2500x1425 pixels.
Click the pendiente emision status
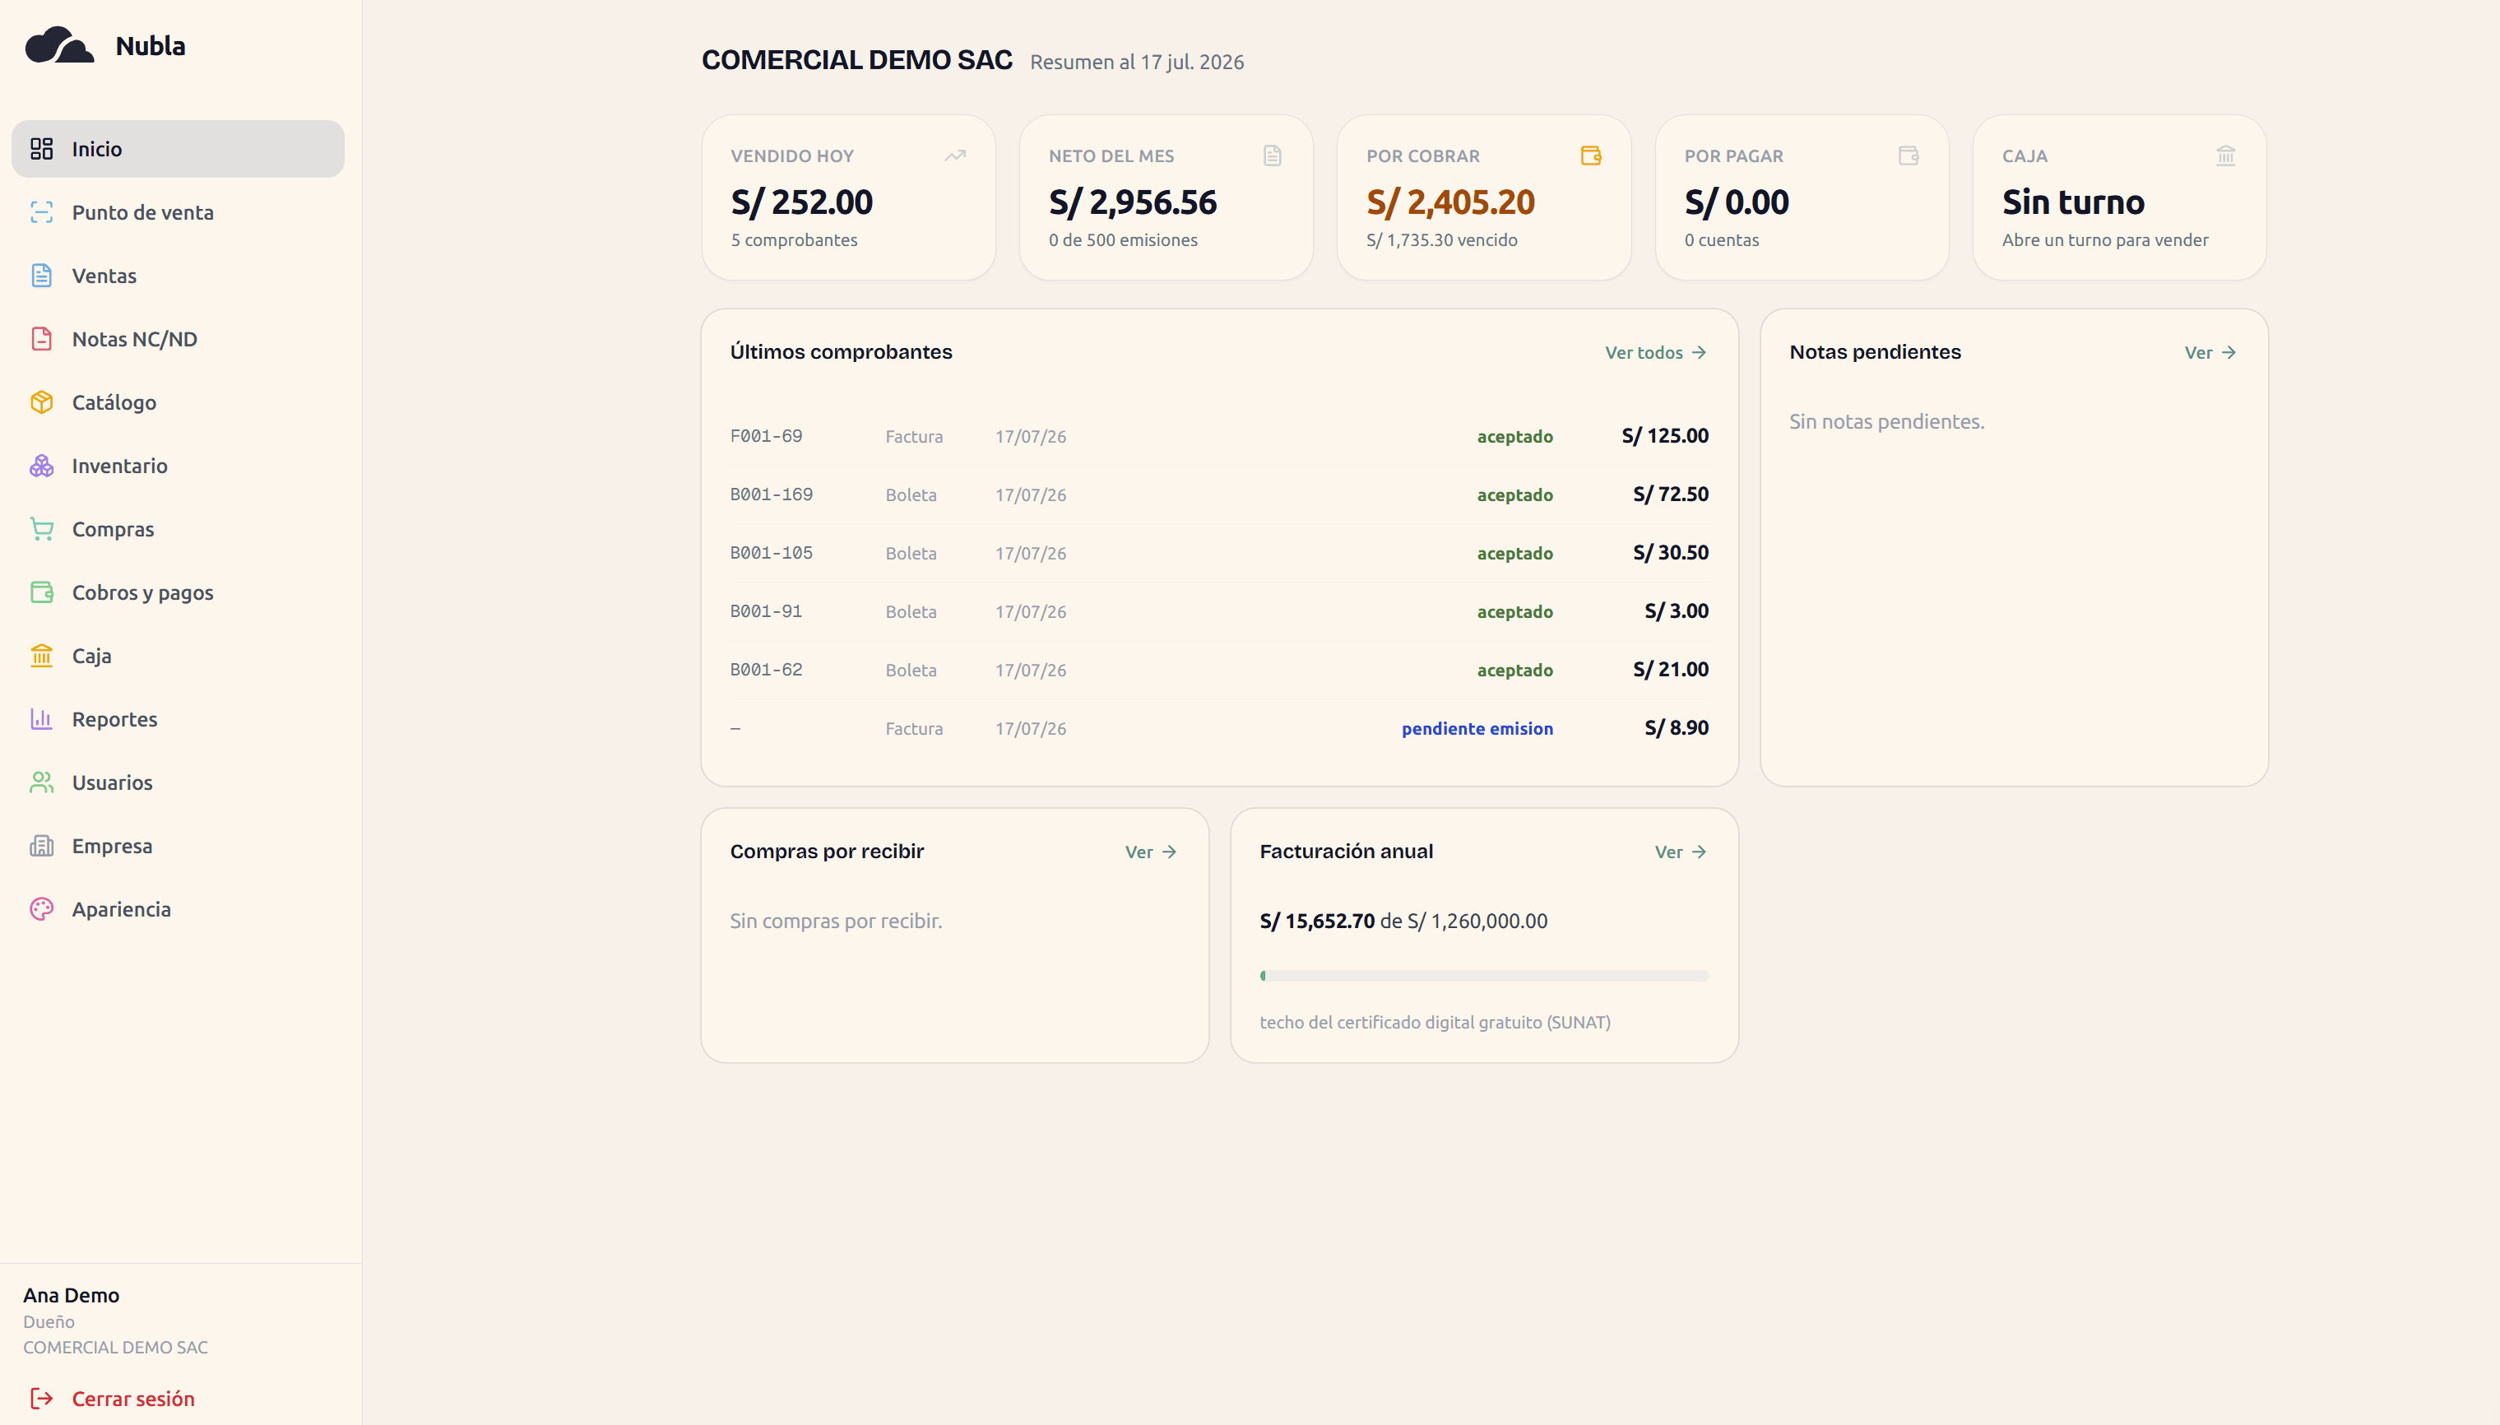pyautogui.click(x=1477, y=728)
